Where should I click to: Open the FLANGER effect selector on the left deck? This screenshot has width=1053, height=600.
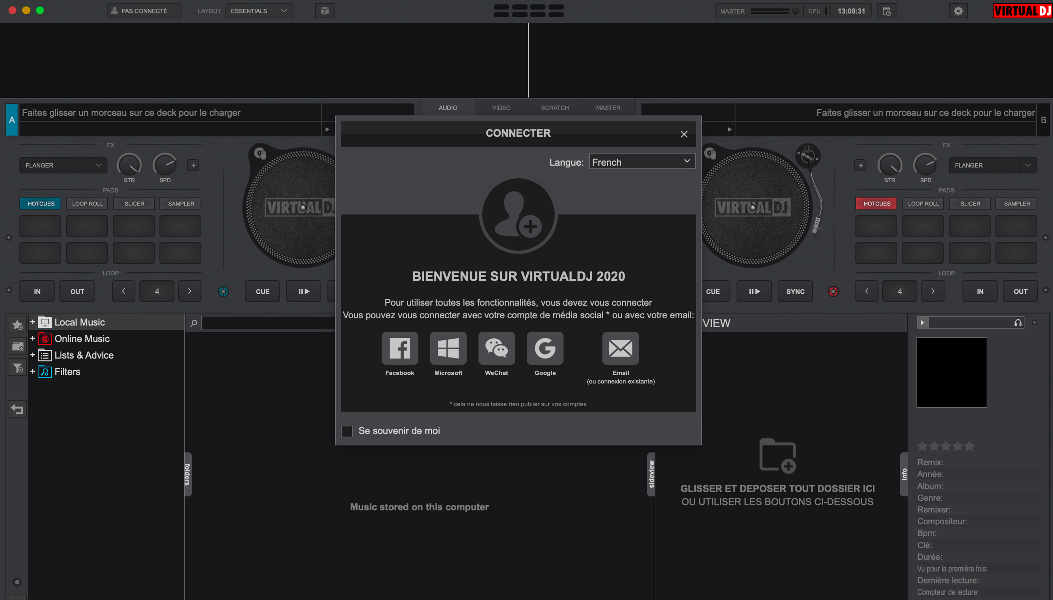coord(63,165)
